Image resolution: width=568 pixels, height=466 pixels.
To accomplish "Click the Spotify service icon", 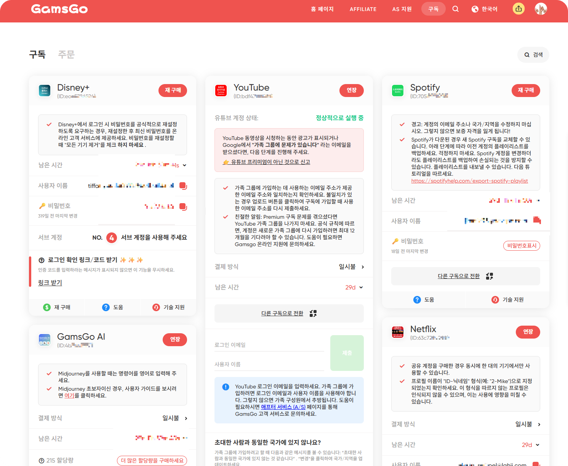I will click(398, 91).
